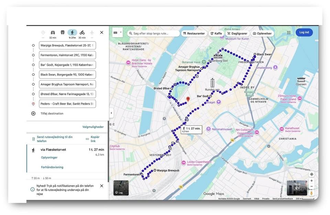The image size is (330, 215).
Task: Click Botanisk Have park marker
Action: [204, 62]
